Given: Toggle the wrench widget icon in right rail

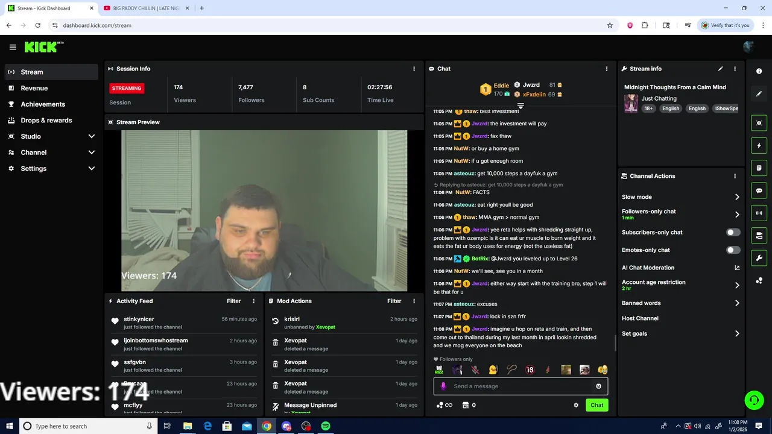Looking at the screenshot, I should pyautogui.click(x=759, y=258).
